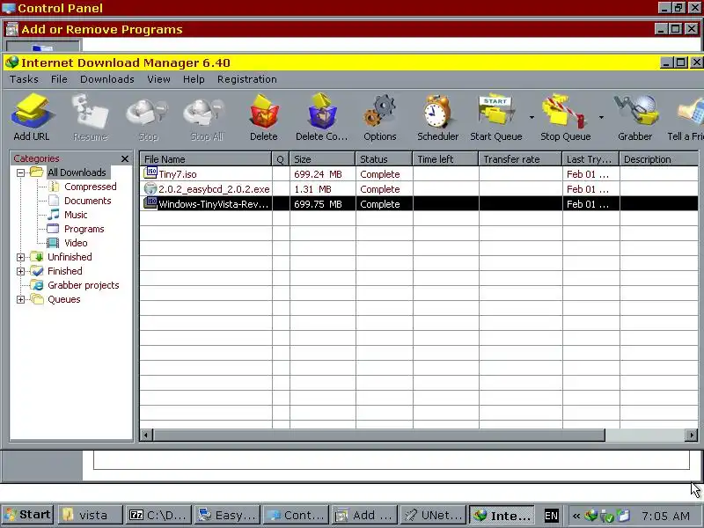
Task: Click the IDM system tray icon
Action: click(591, 516)
